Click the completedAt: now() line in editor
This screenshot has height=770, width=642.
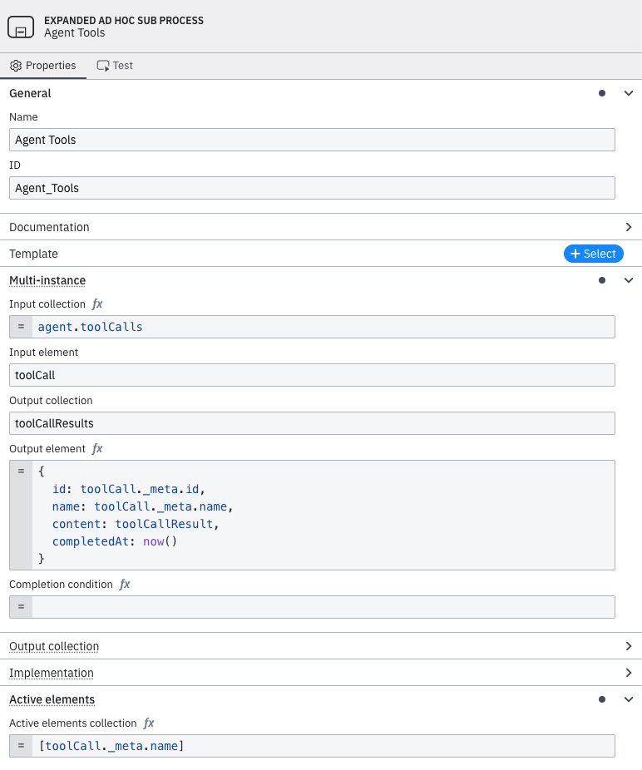[x=115, y=541]
